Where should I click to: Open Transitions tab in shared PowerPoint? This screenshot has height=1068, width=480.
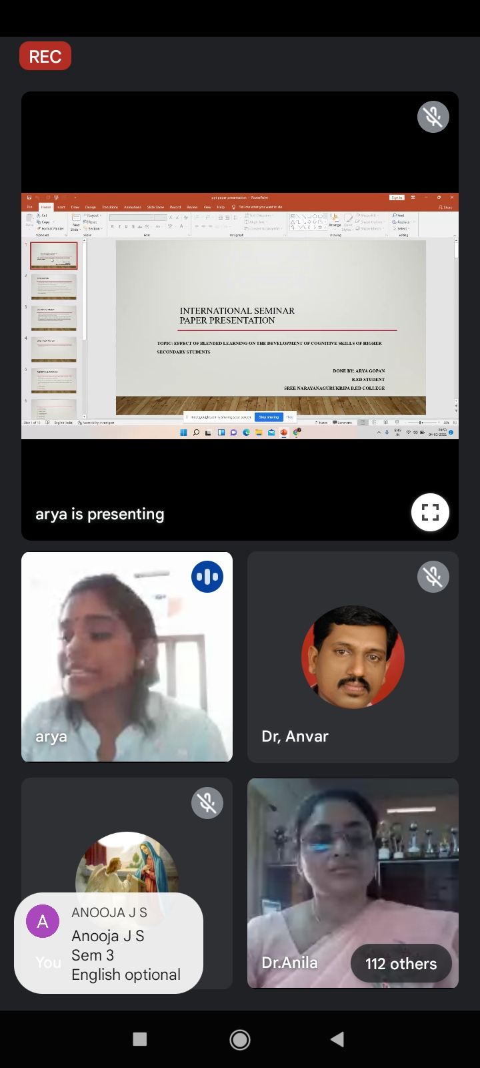point(110,207)
